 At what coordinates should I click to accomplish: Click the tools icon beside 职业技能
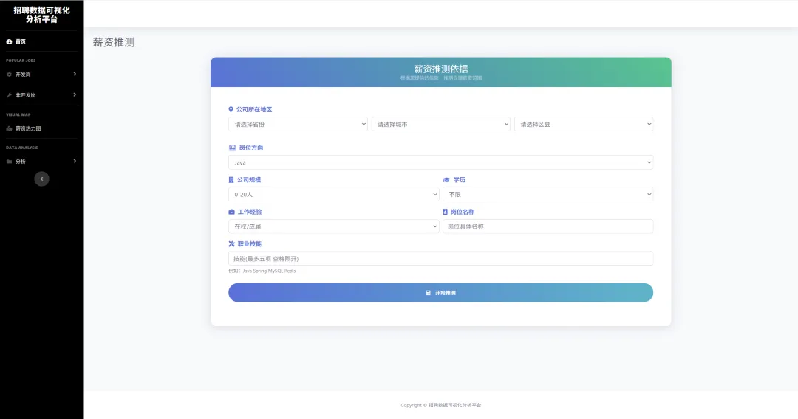tap(231, 243)
